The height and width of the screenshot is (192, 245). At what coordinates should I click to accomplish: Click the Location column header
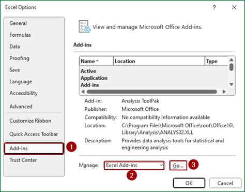tap(159, 61)
